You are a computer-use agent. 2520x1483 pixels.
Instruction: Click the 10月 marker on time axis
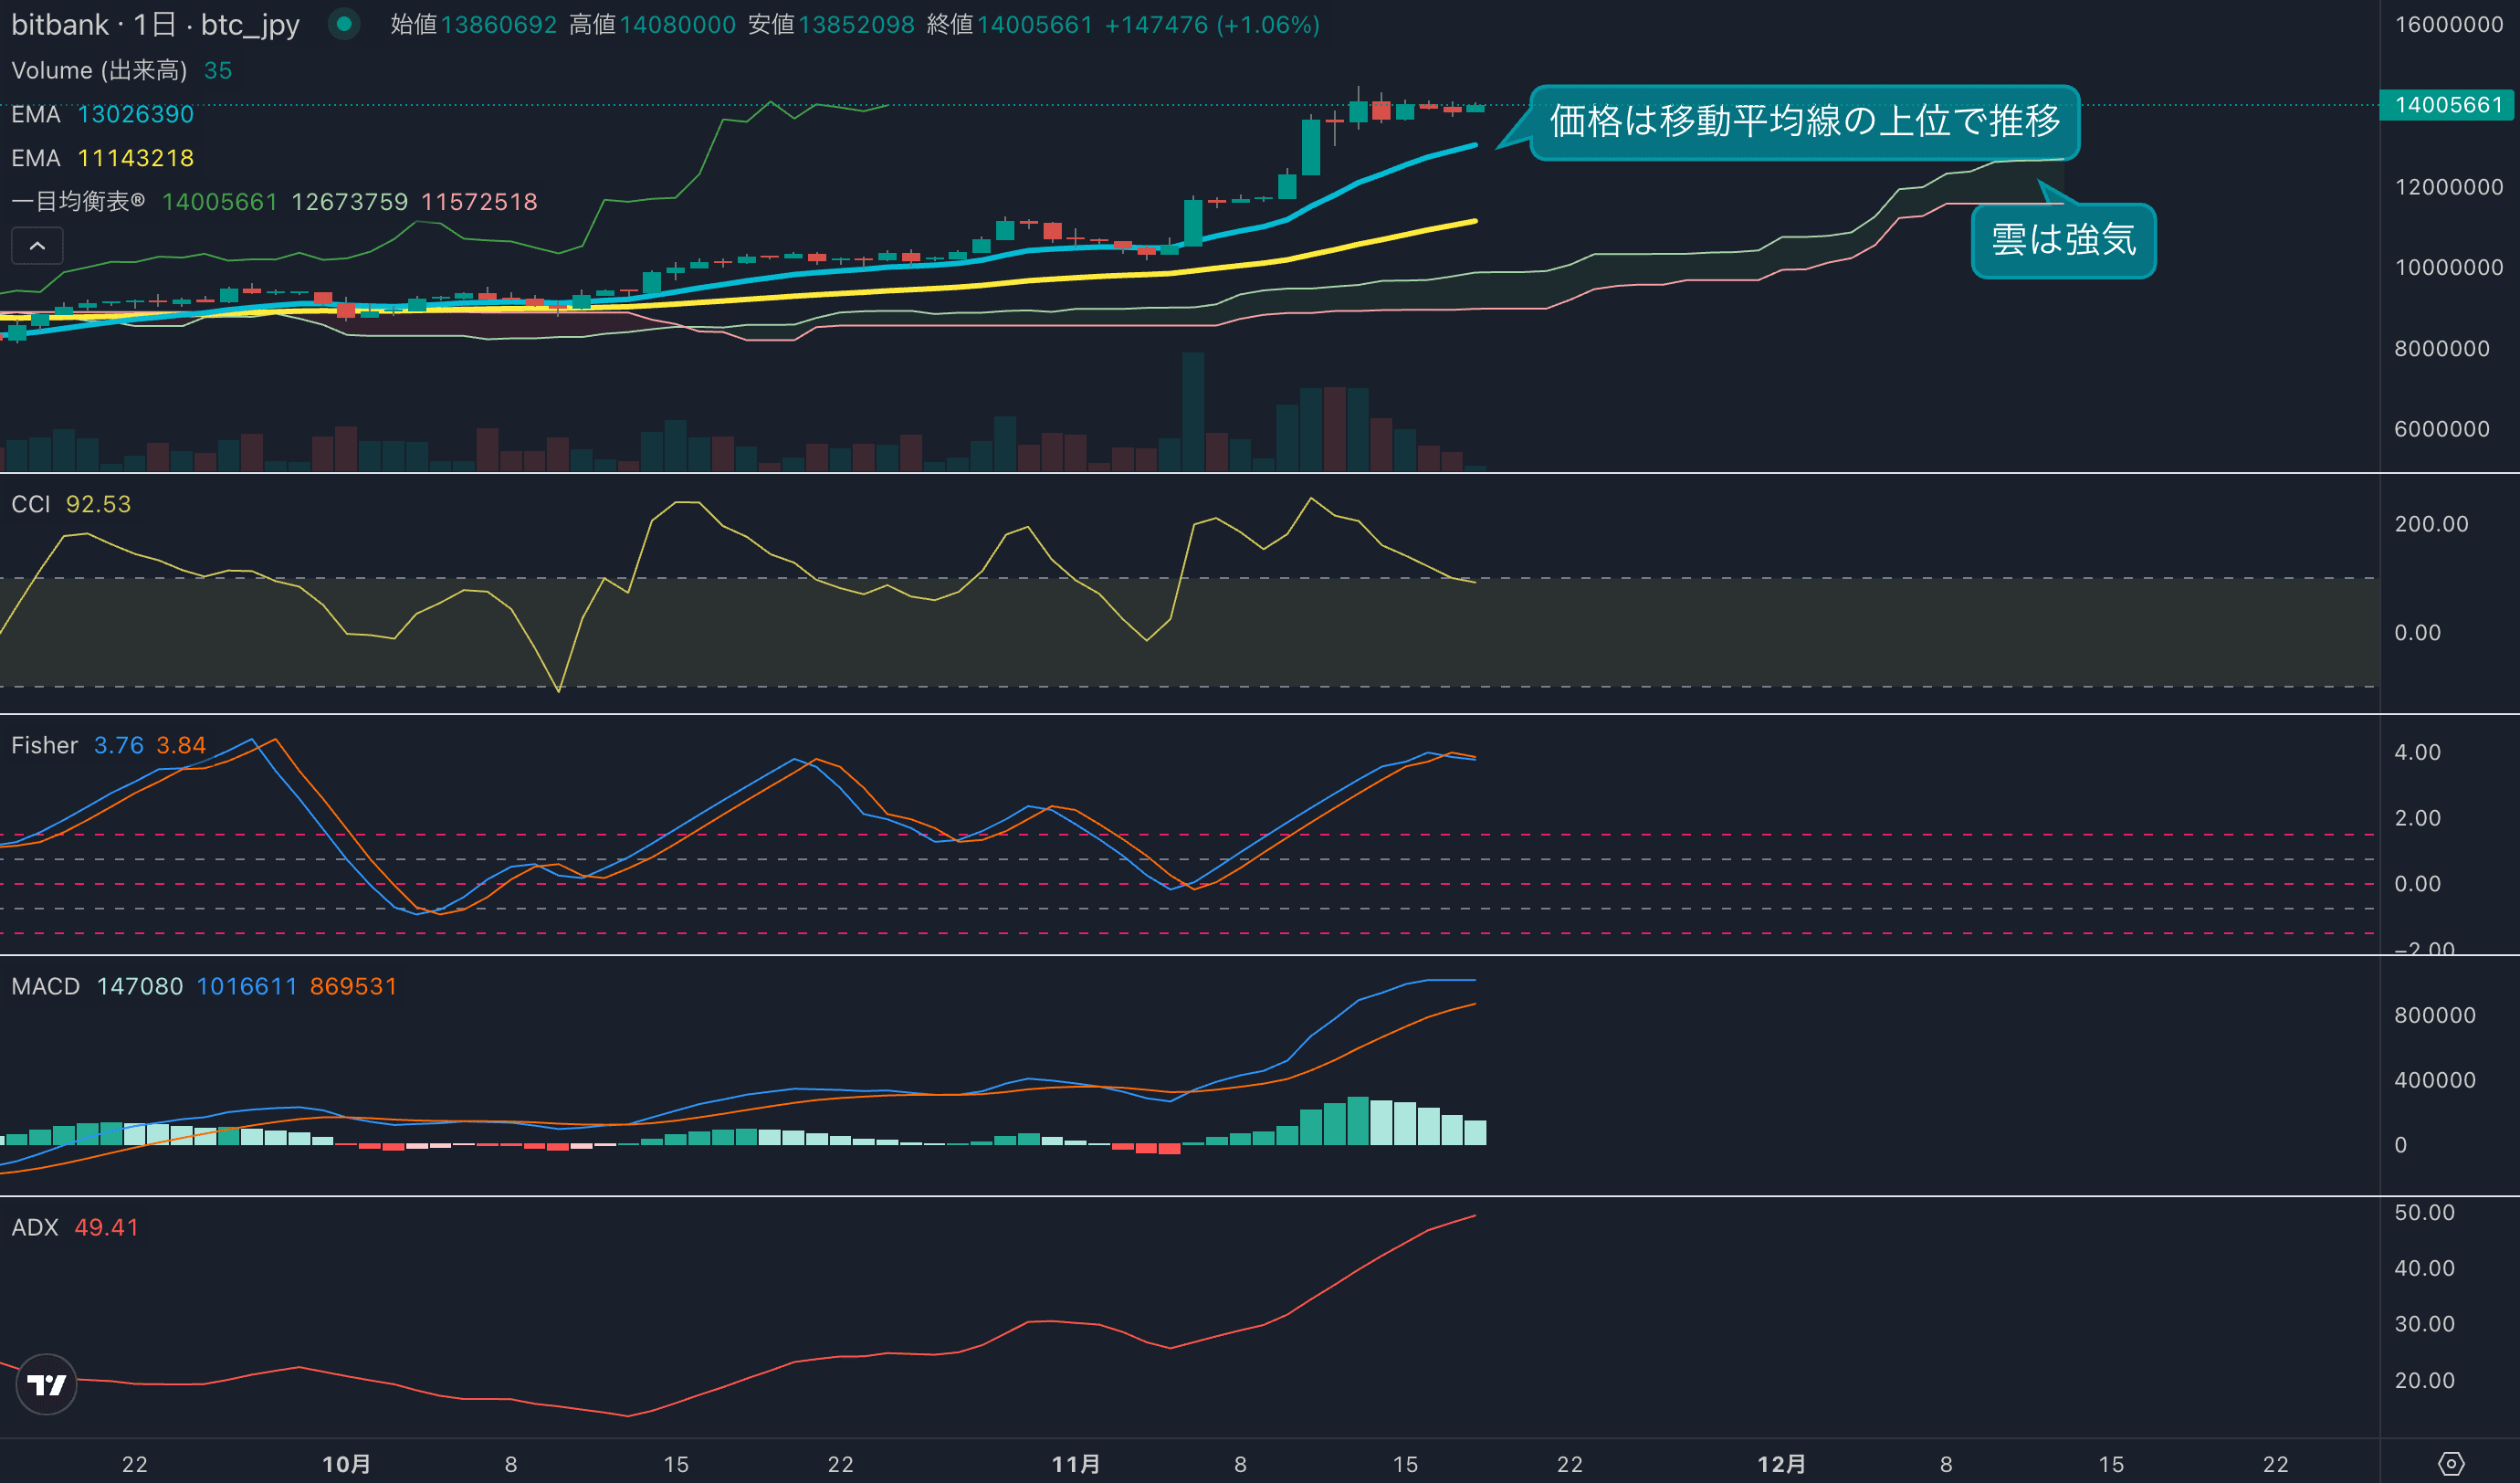pyautogui.click(x=346, y=1464)
